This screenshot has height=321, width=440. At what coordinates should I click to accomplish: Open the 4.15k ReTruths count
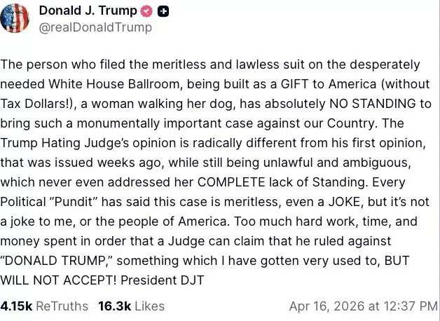tap(16, 306)
